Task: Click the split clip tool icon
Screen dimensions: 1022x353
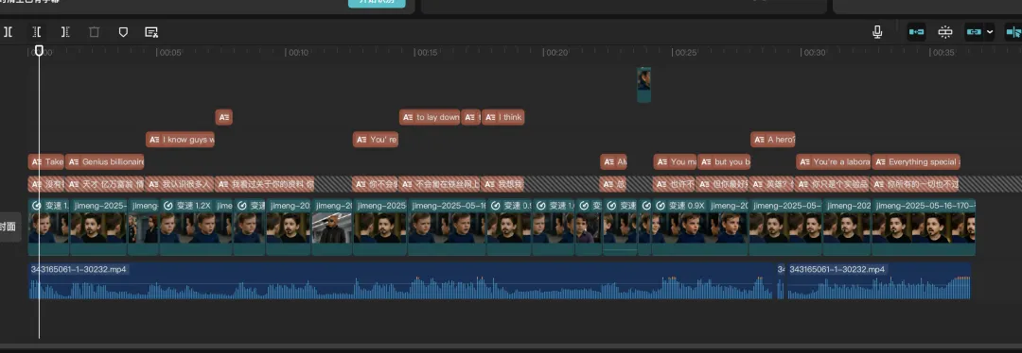Action: coord(8,32)
